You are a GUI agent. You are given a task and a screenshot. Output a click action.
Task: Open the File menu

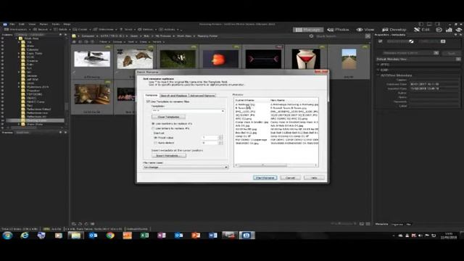point(12,24)
